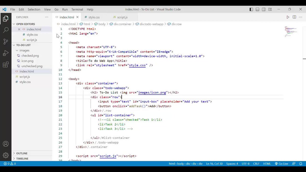This screenshot has height=172, width=306.
Task: Open icon.png in the file tree
Action: 27,61
